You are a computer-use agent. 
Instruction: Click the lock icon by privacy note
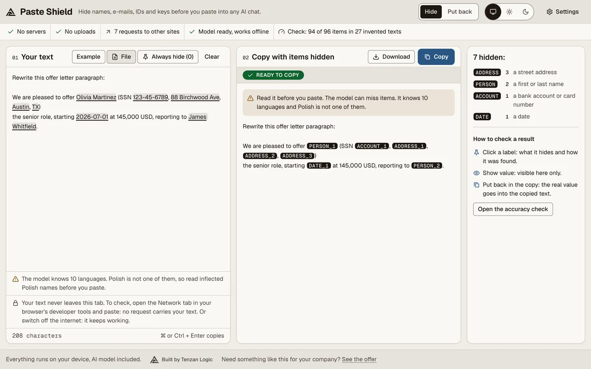(15, 303)
